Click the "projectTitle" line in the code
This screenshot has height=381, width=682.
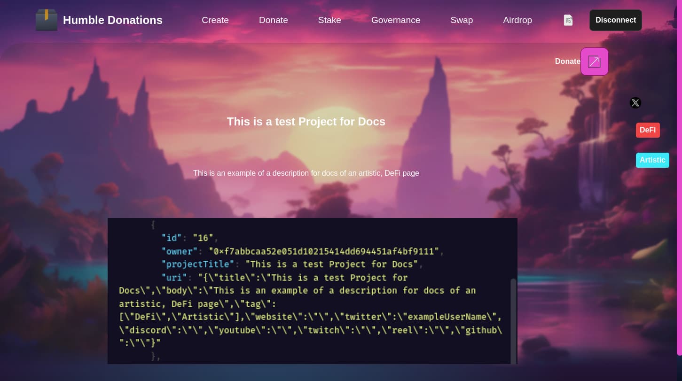292,264
